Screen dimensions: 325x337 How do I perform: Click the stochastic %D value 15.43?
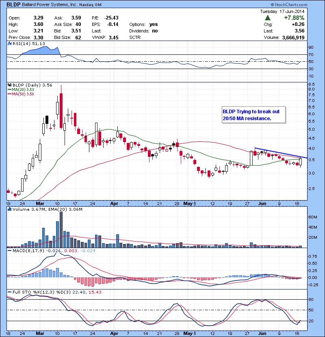click(x=95, y=292)
